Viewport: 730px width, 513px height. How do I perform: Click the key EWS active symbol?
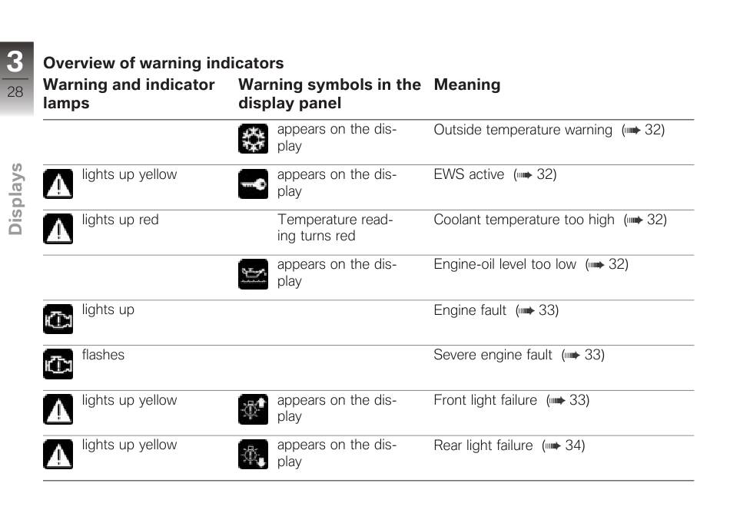coord(254,184)
